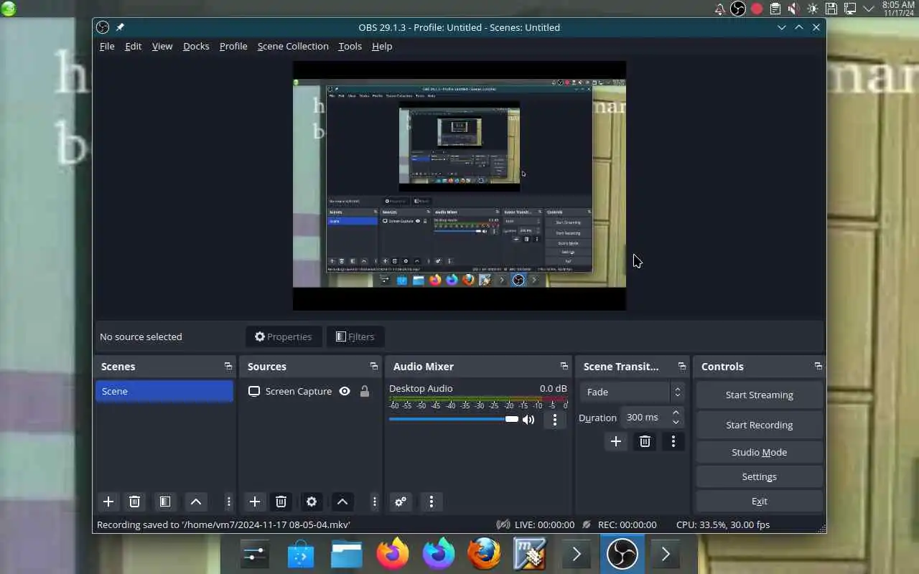Open notifications bell in system tray

[x=719, y=9]
